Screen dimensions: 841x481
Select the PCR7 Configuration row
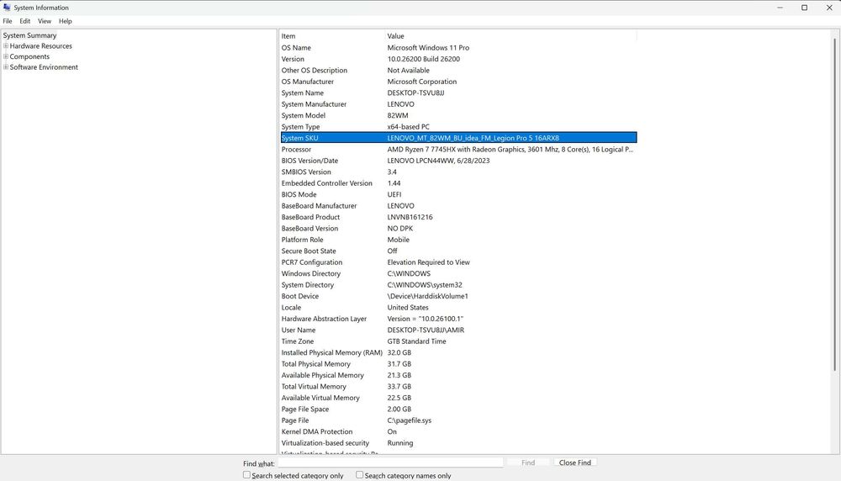click(x=458, y=262)
